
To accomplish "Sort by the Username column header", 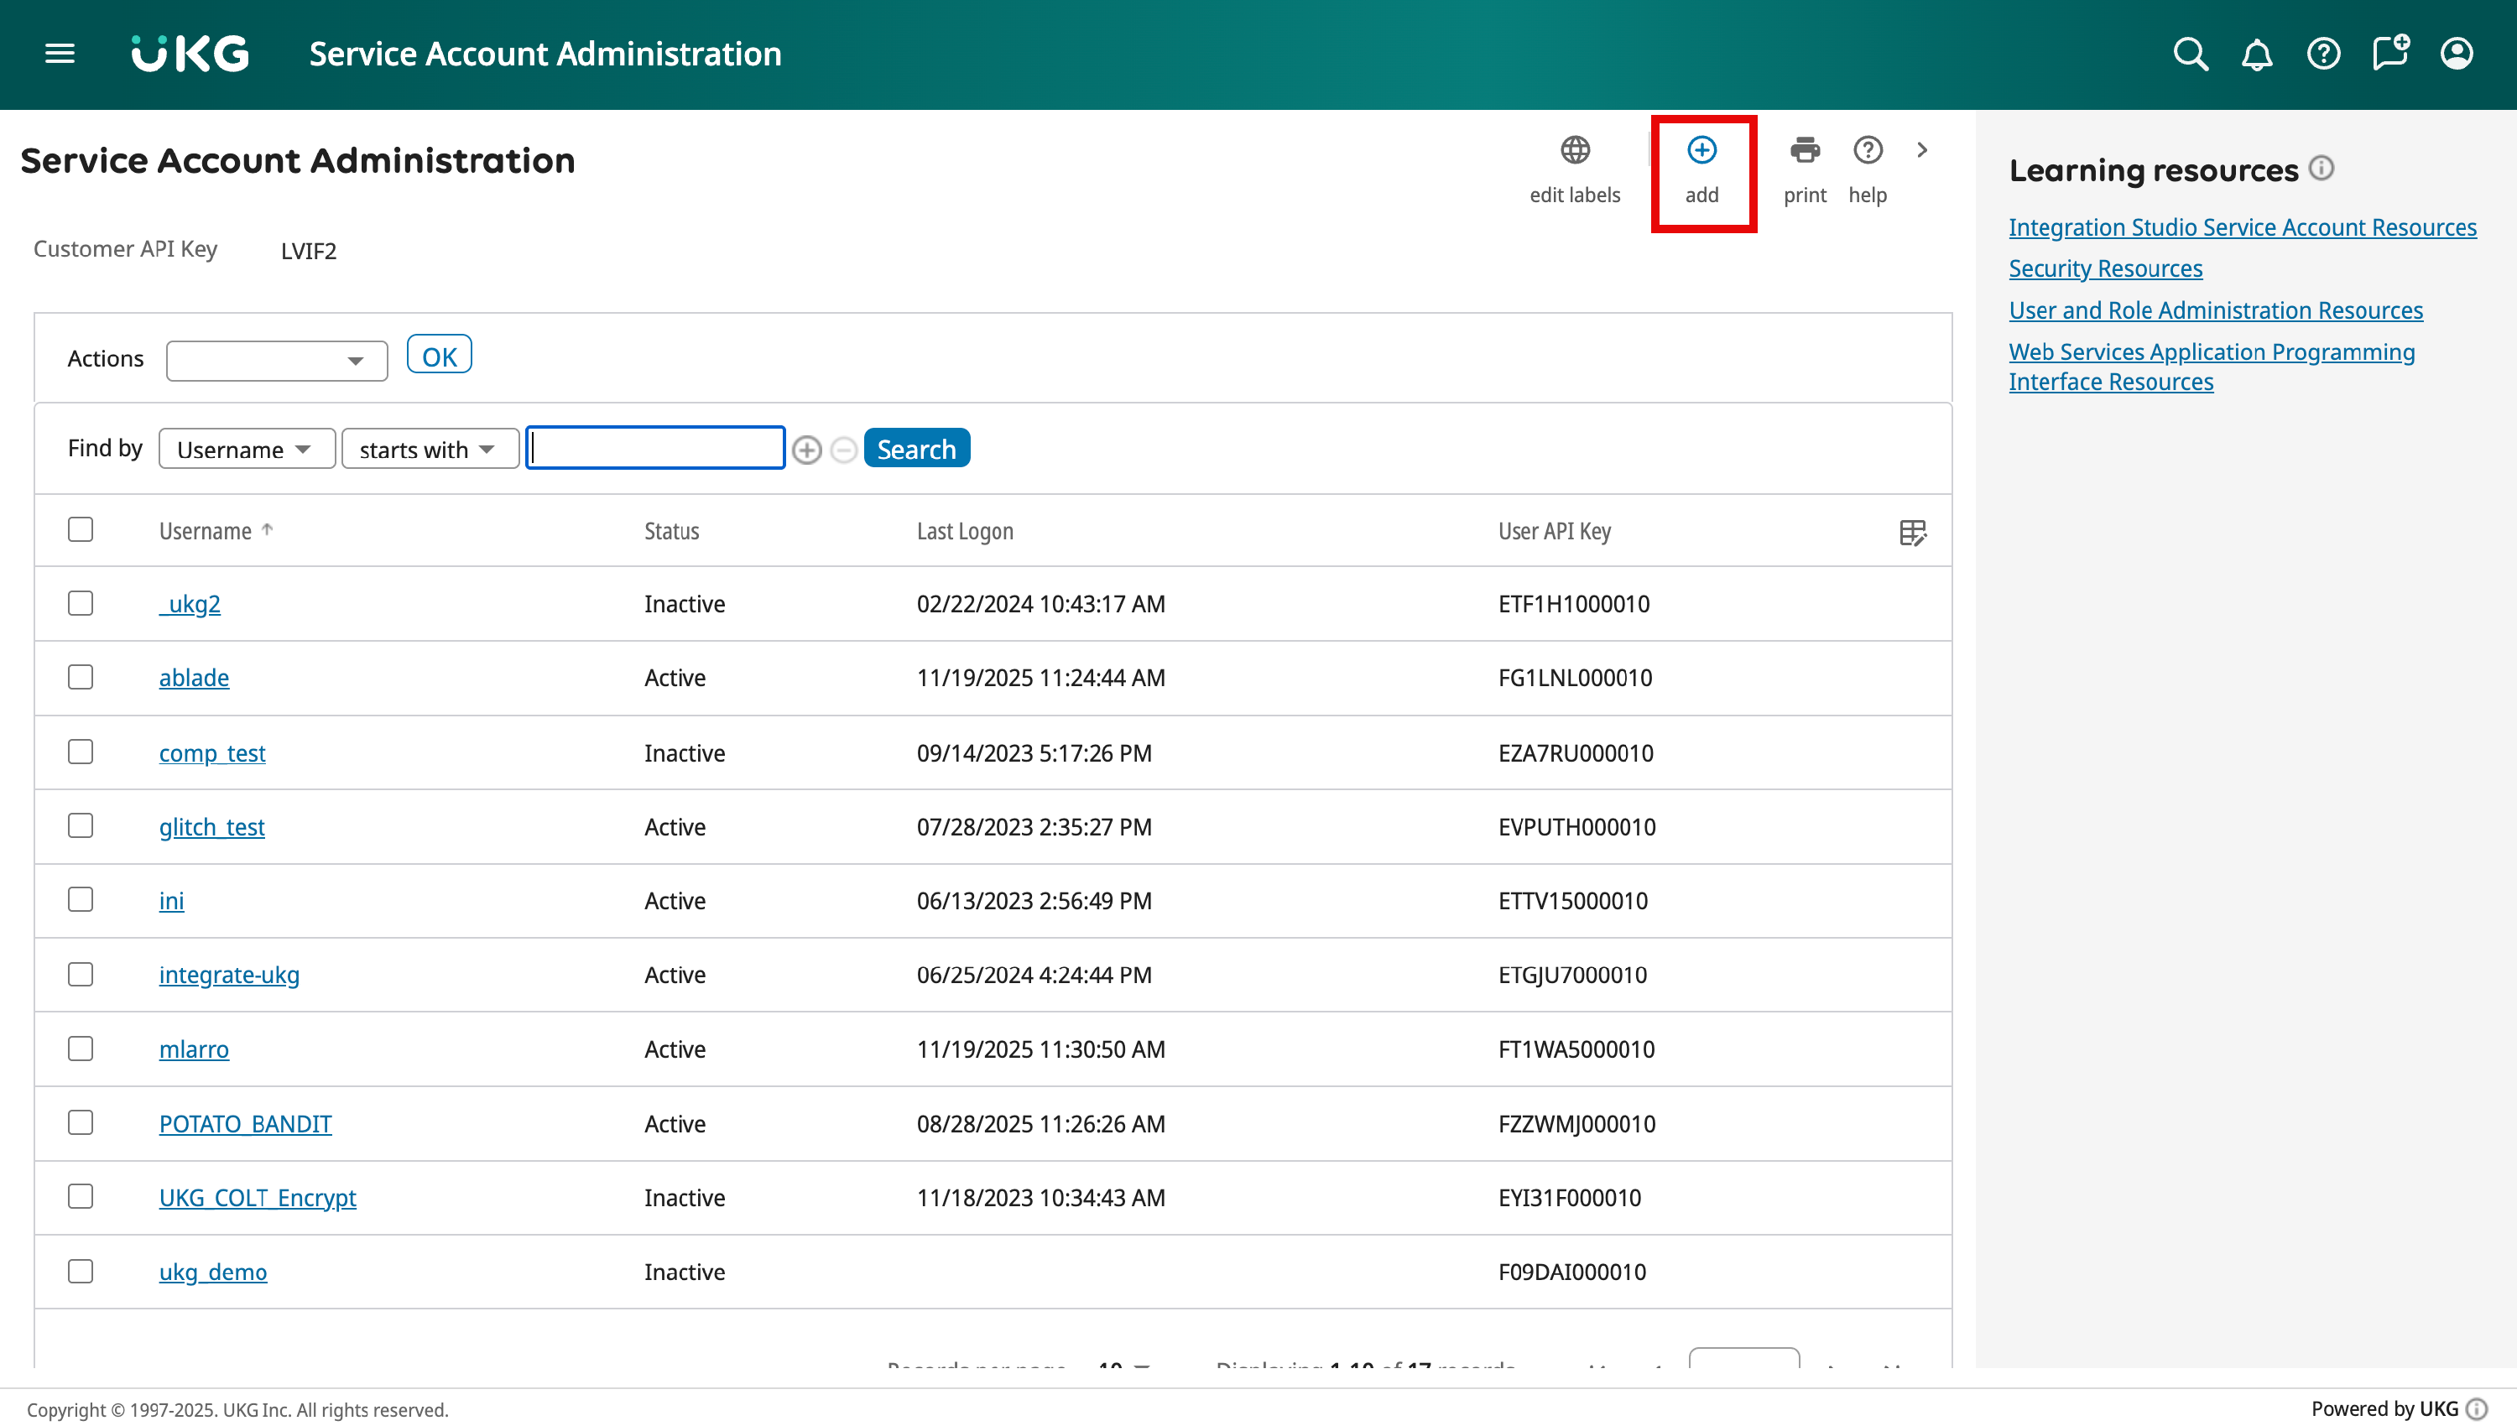I will point(206,531).
